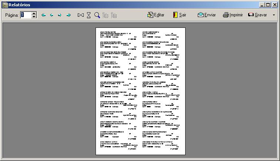The width and height of the screenshot is (280, 161).
Task: Decrease page number with down spinner
Action: point(34,17)
